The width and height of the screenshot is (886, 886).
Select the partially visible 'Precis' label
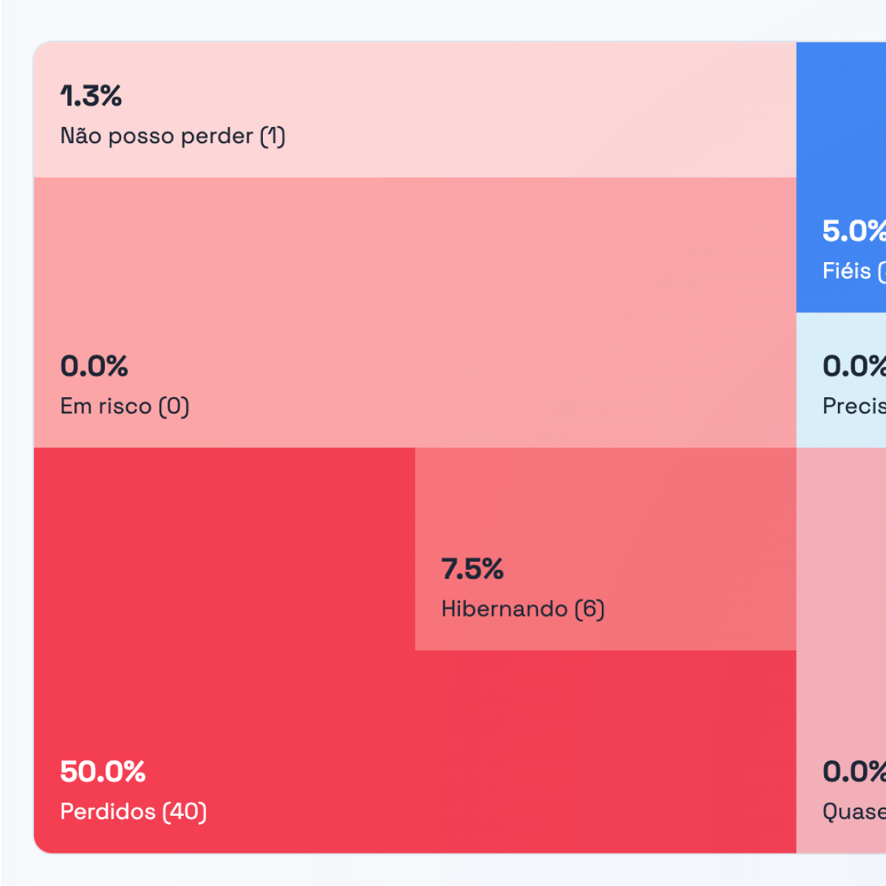[854, 406]
